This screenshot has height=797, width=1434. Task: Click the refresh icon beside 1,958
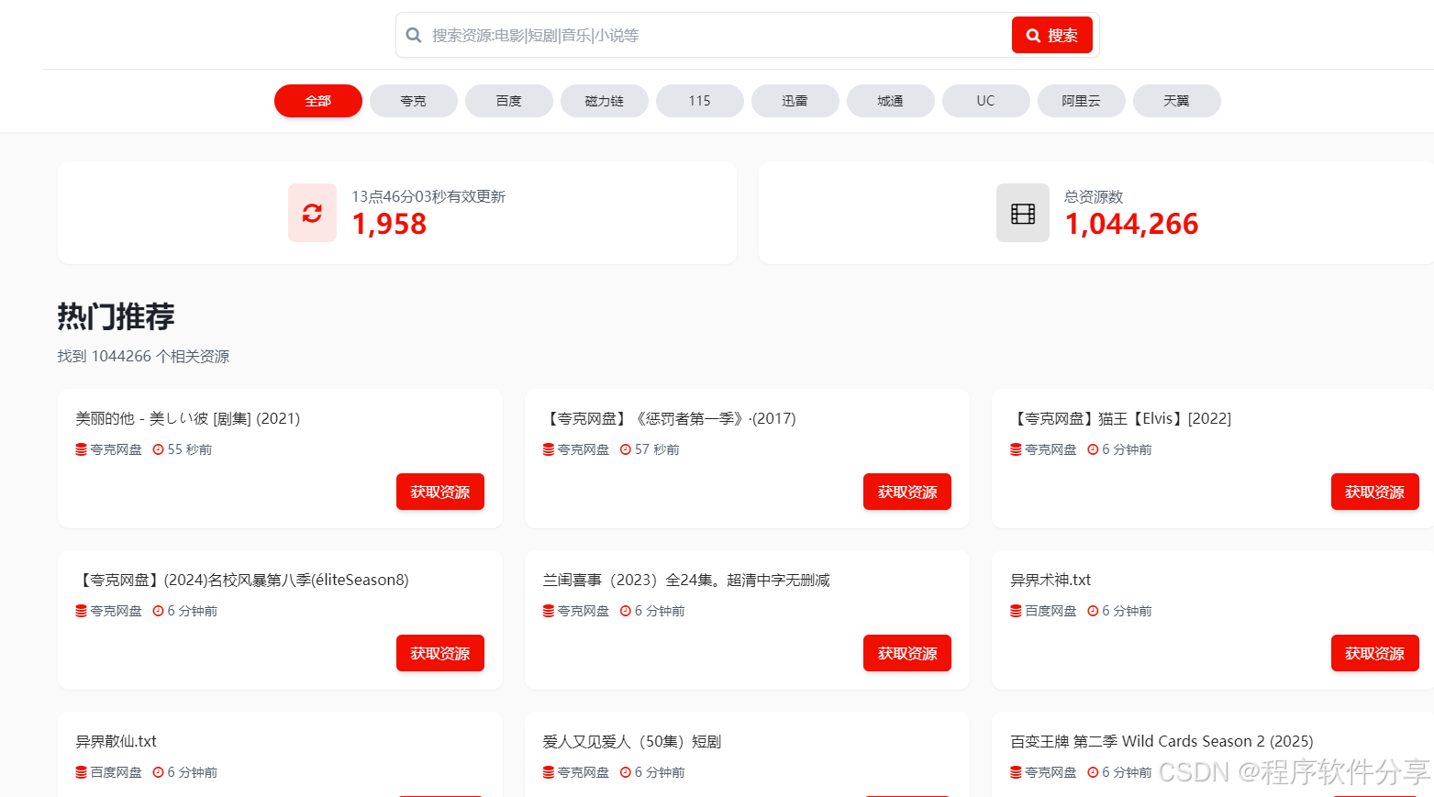point(312,213)
